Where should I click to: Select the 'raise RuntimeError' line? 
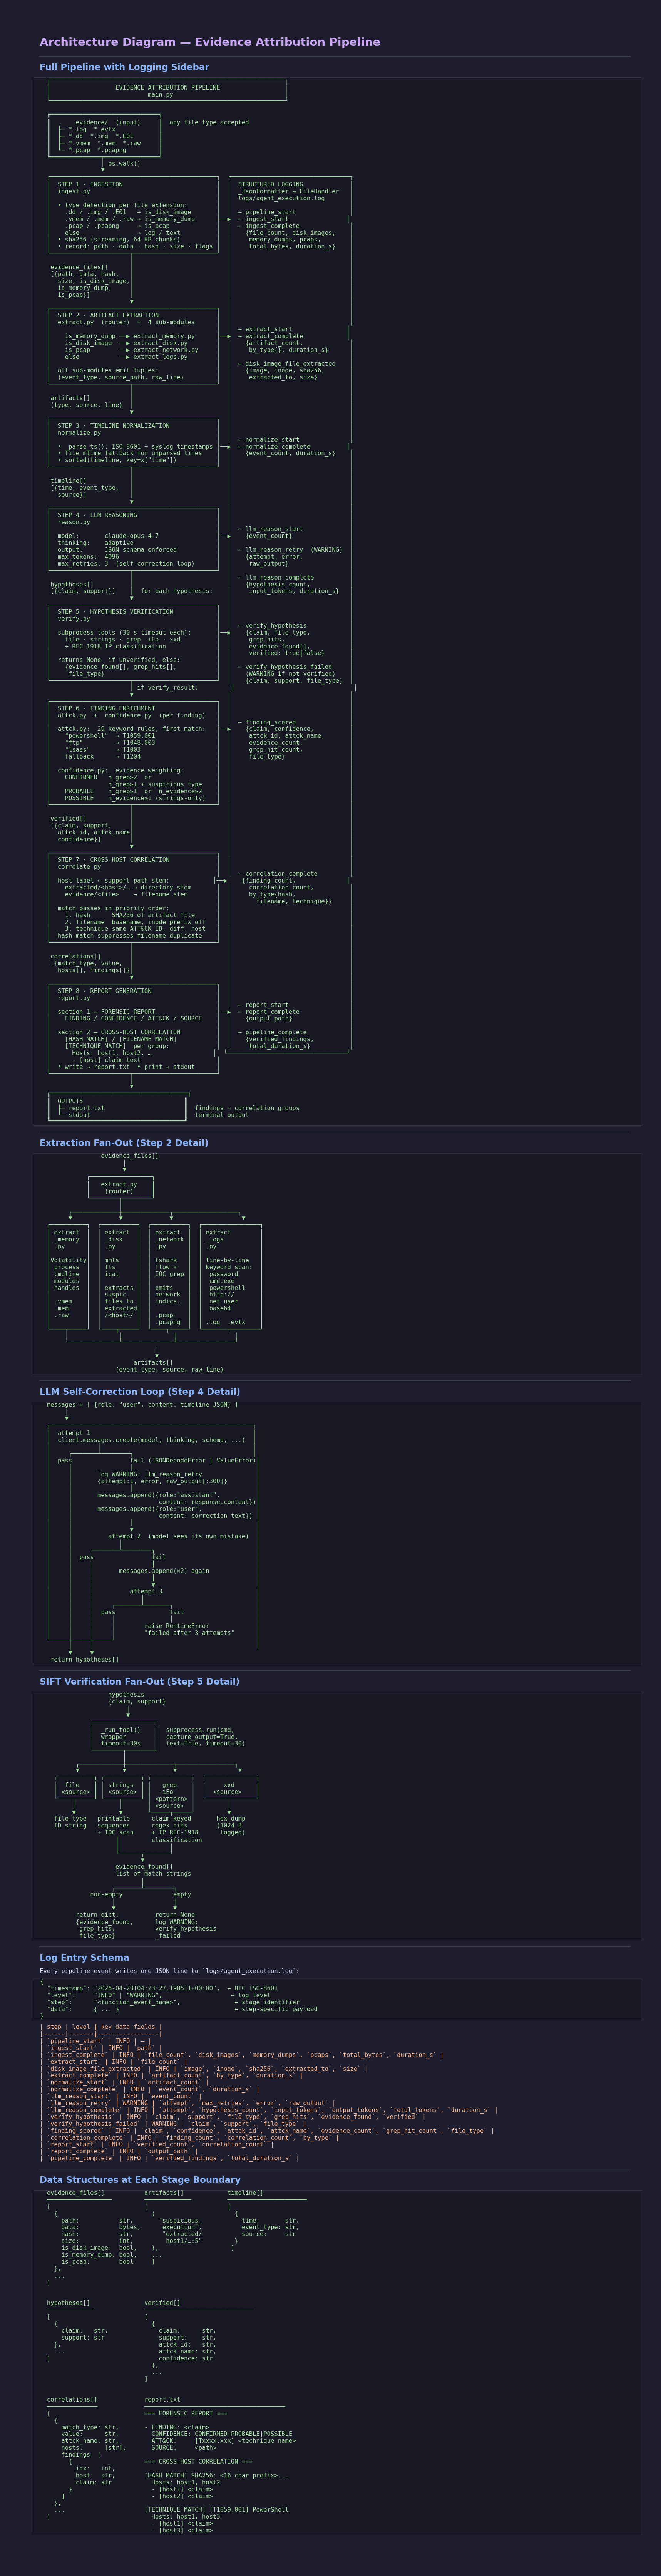(177, 1626)
